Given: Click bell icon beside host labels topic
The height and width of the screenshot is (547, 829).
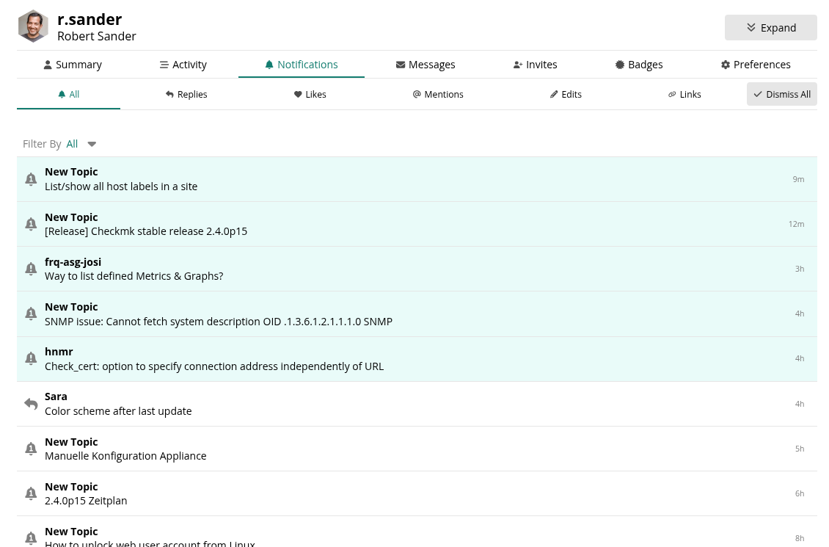Looking at the screenshot, I should tap(31, 179).
